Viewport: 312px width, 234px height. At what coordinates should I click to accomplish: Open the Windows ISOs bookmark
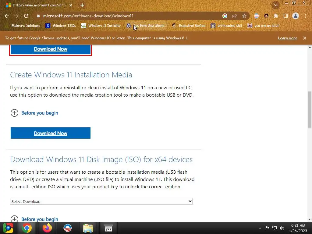coord(61,26)
